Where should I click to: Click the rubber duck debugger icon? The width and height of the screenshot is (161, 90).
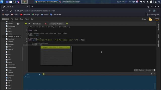(x=150, y=19)
